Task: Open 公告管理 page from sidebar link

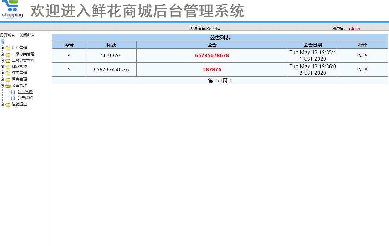Action: [x=25, y=91]
